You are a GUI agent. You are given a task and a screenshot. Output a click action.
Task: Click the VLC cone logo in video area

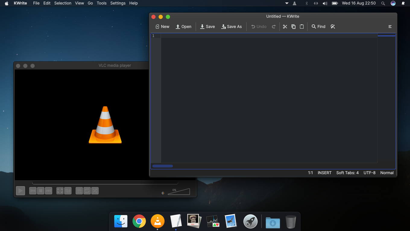105,125
